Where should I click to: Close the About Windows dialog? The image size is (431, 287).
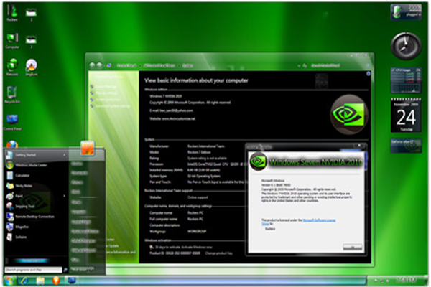pyautogui.click(x=359, y=146)
